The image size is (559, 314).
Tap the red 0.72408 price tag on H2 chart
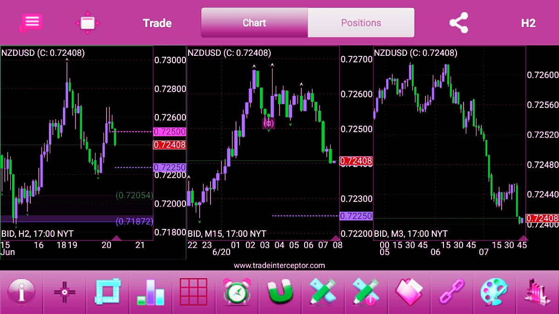(170, 145)
